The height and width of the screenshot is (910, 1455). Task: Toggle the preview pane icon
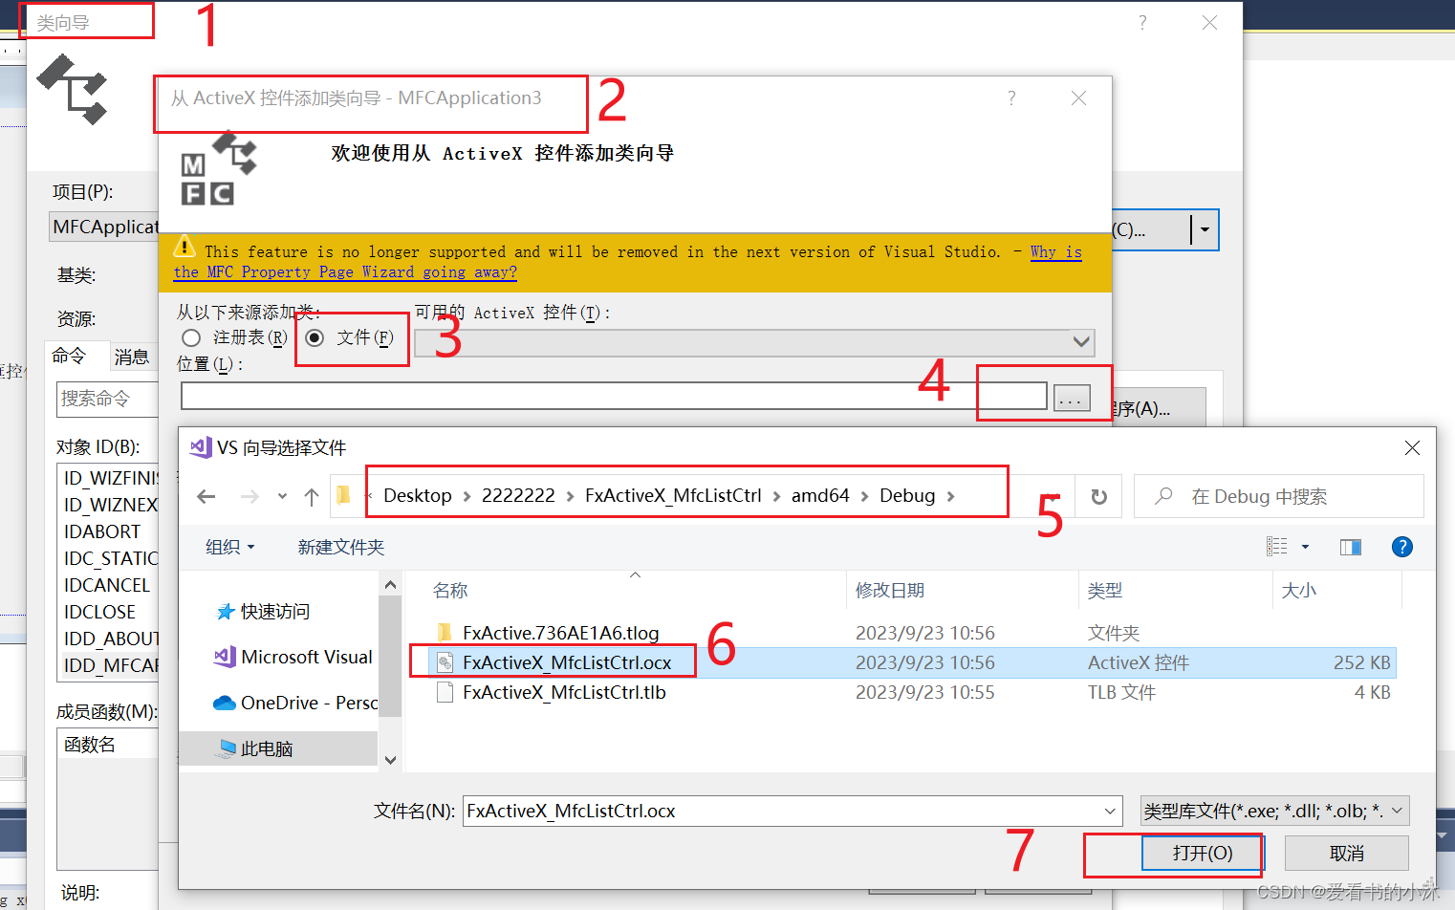1351,547
